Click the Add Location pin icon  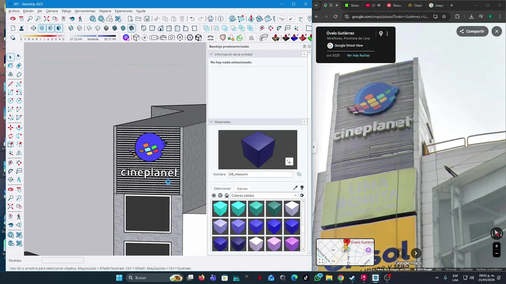pyautogui.click(x=309, y=19)
